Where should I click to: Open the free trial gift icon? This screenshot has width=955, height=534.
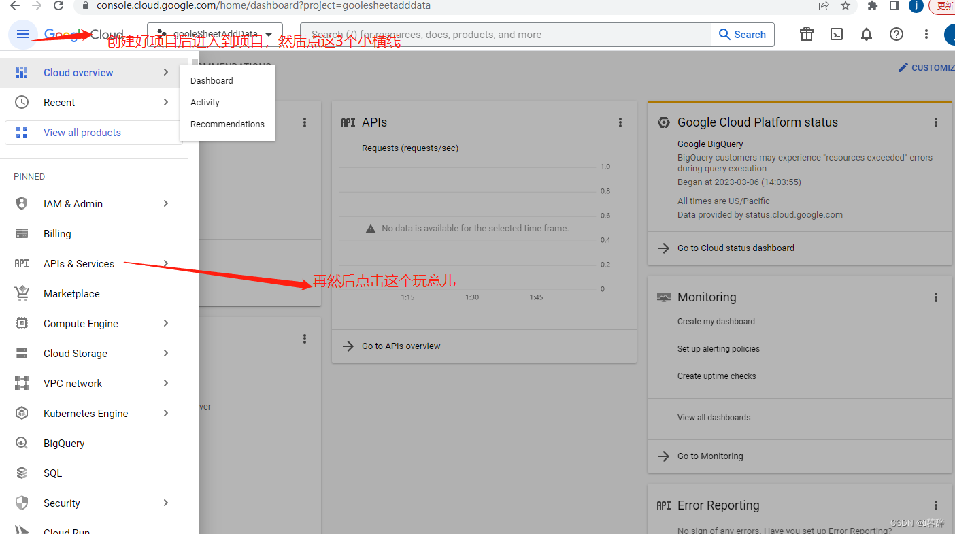tap(807, 35)
